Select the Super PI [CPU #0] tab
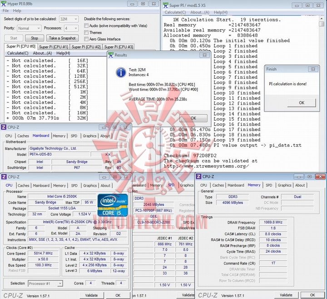This screenshot has width=327, height=299. tap(21, 46)
